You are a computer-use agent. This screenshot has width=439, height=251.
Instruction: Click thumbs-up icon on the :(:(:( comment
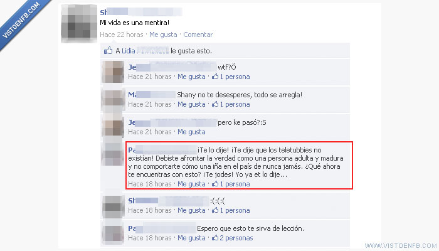(215, 210)
